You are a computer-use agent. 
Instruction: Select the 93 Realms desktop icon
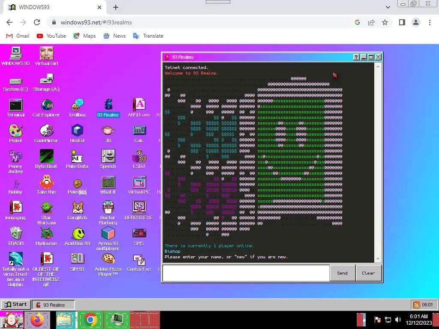point(108,108)
